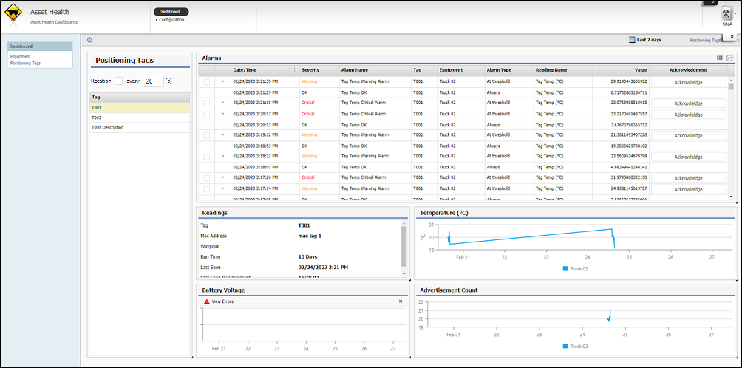This screenshot has height=368, width=742.
Task: Open the Alarms column chooser icon
Action: [x=720, y=58]
